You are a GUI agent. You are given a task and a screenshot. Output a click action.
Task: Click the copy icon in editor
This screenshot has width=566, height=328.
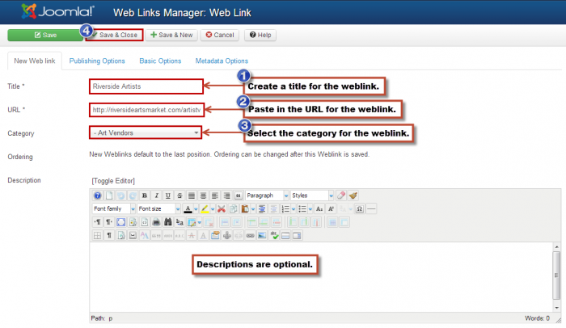click(x=233, y=208)
